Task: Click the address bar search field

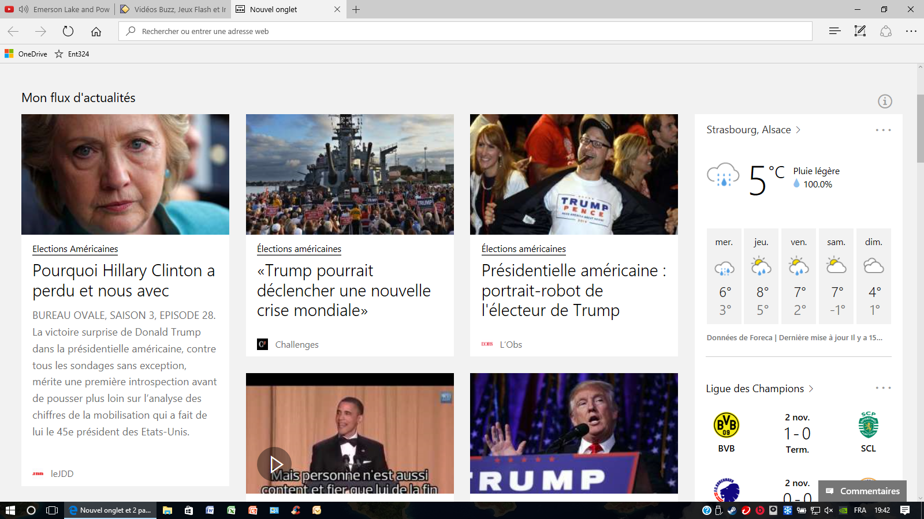Action: point(462,31)
